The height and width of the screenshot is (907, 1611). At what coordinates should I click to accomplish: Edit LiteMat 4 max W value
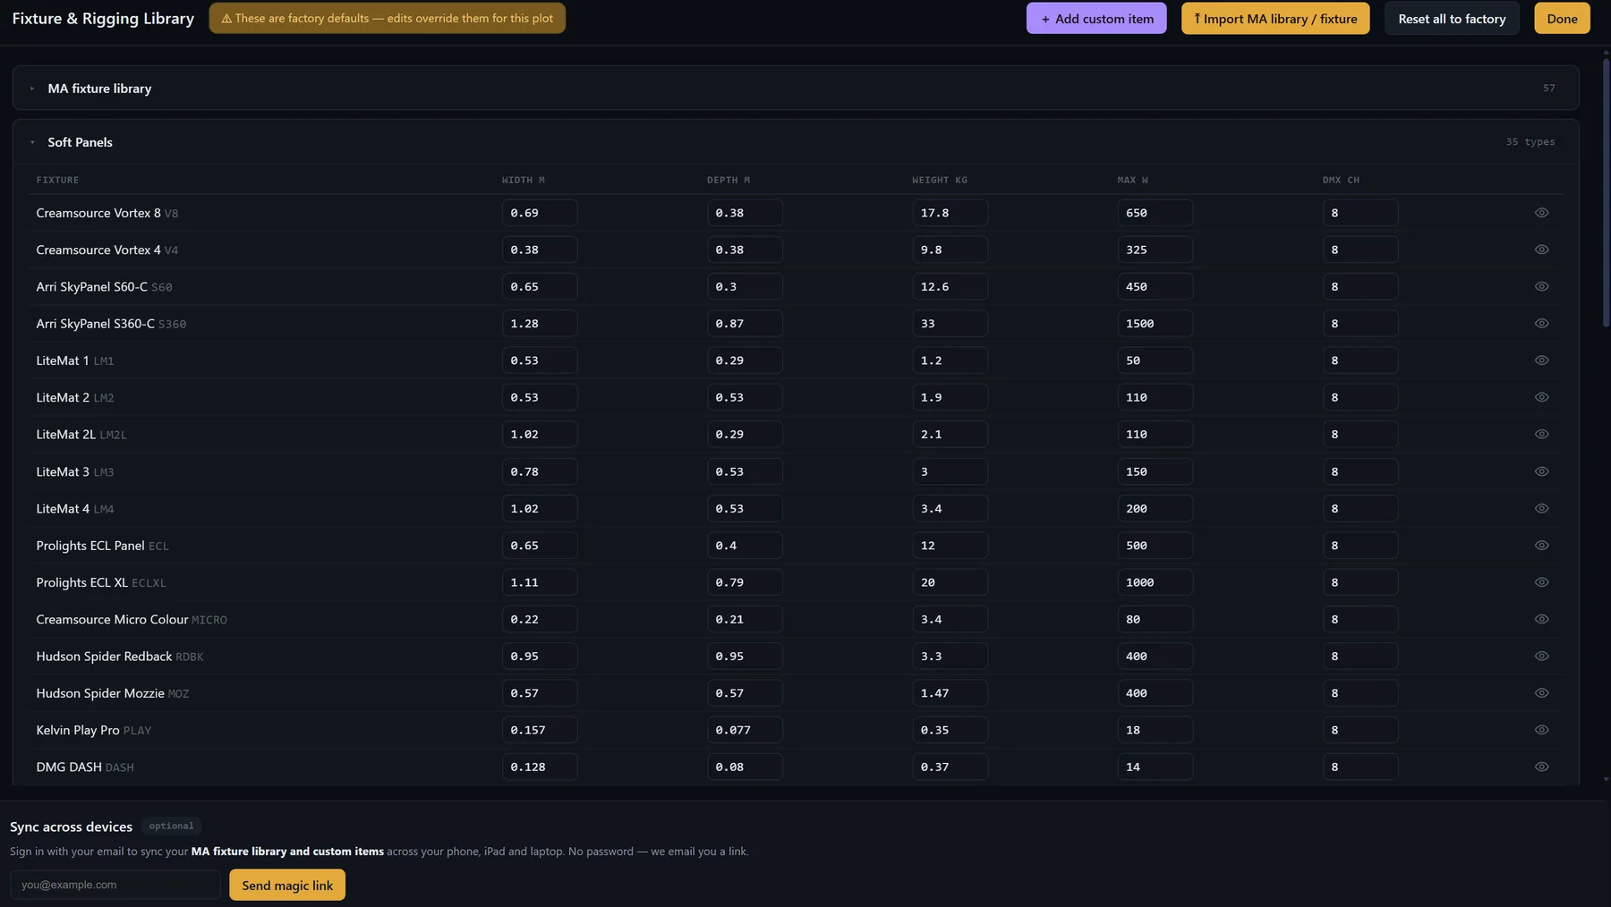coord(1155,508)
